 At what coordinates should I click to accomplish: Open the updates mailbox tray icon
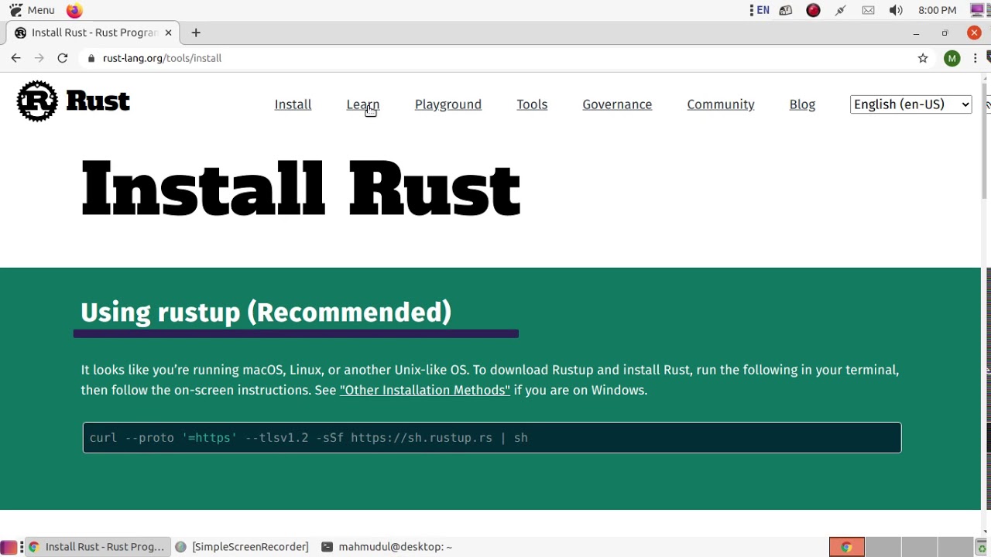pos(786,10)
